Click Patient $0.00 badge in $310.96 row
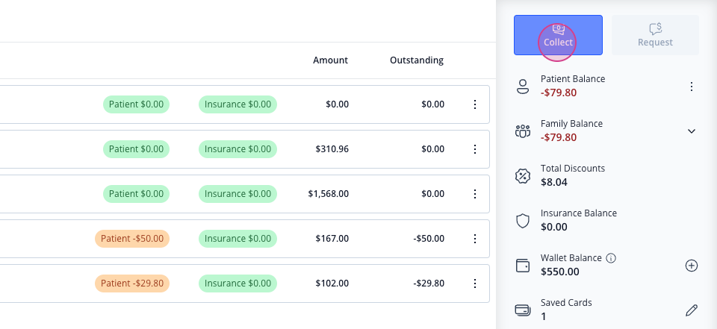The height and width of the screenshot is (329, 717). (136, 149)
